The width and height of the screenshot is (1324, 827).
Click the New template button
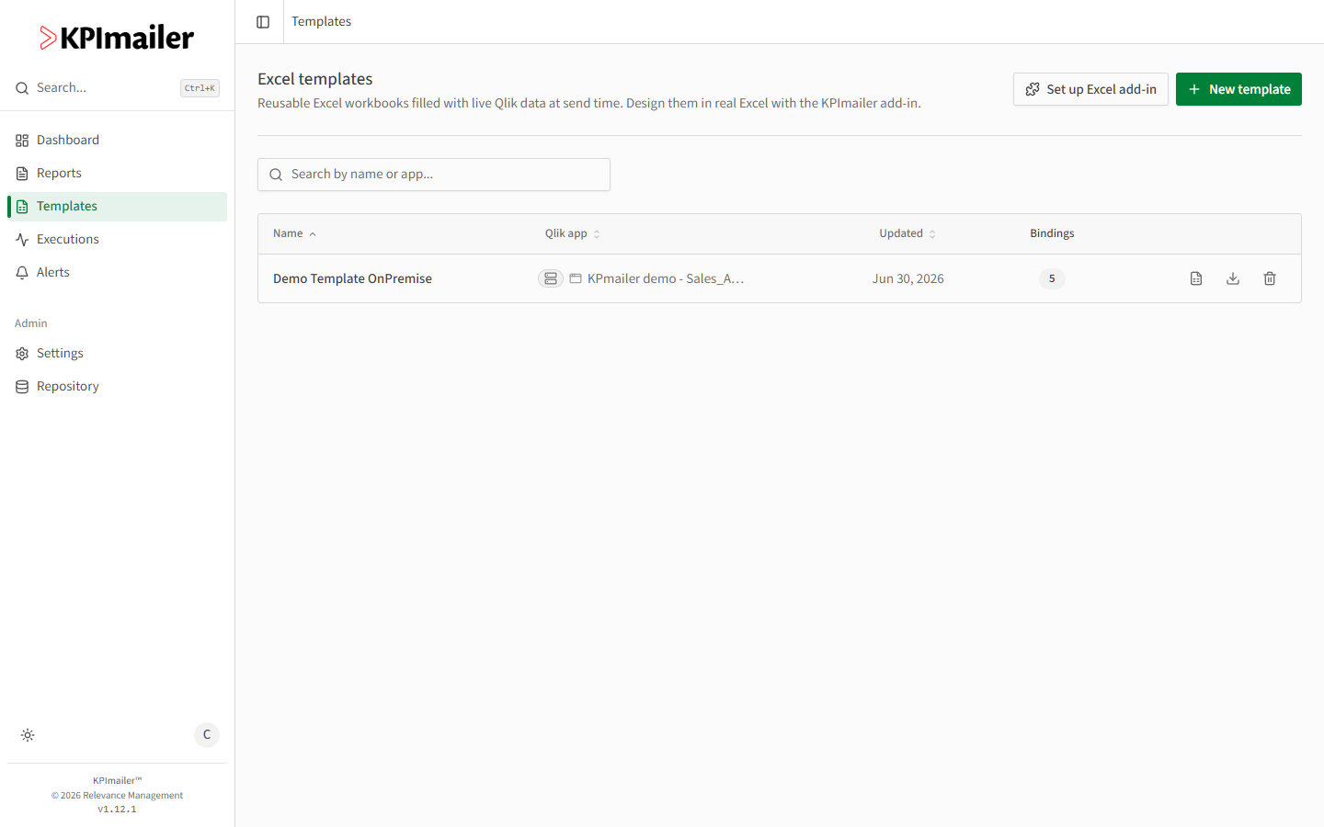(x=1238, y=89)
